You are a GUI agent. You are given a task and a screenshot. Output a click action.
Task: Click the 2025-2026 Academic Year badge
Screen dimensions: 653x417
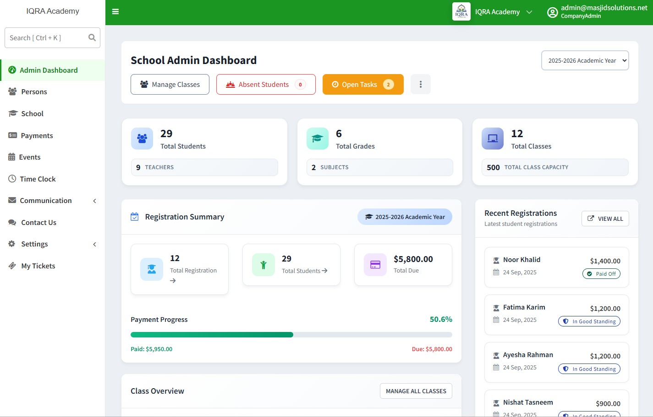(x=405, y=217)
